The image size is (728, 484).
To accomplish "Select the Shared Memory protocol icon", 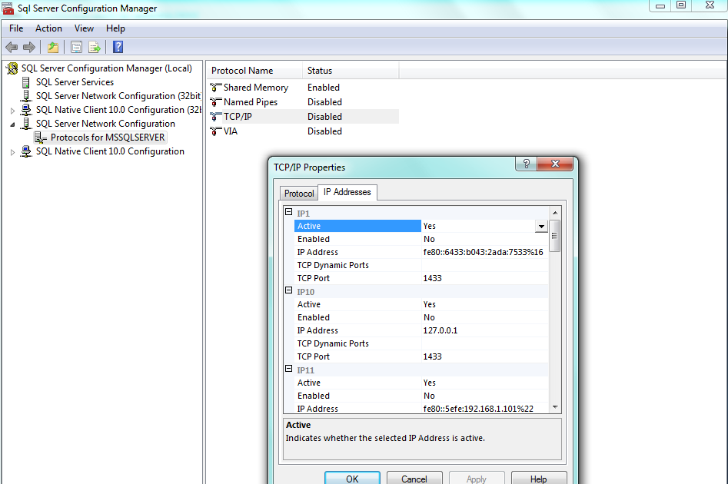I will 216,88.
